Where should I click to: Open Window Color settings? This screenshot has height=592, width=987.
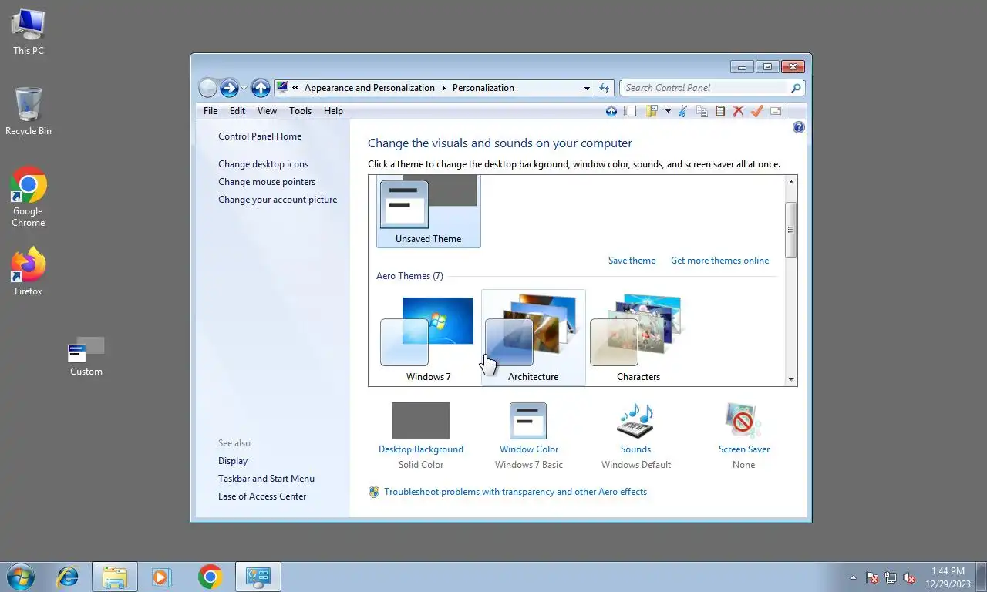point(529,436)
